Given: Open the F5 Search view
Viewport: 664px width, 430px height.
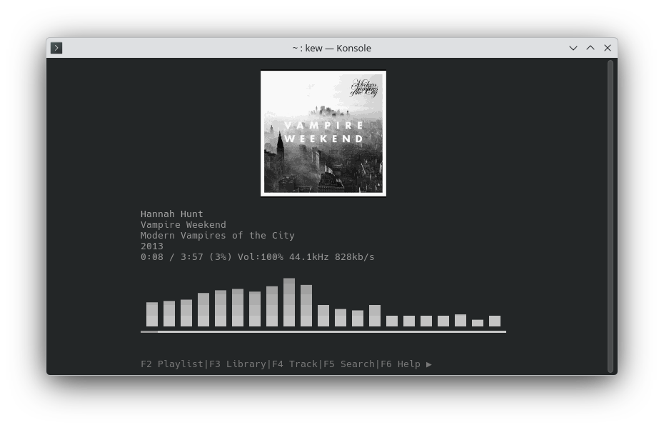Looking at the screenshot, I should point(349,364).
